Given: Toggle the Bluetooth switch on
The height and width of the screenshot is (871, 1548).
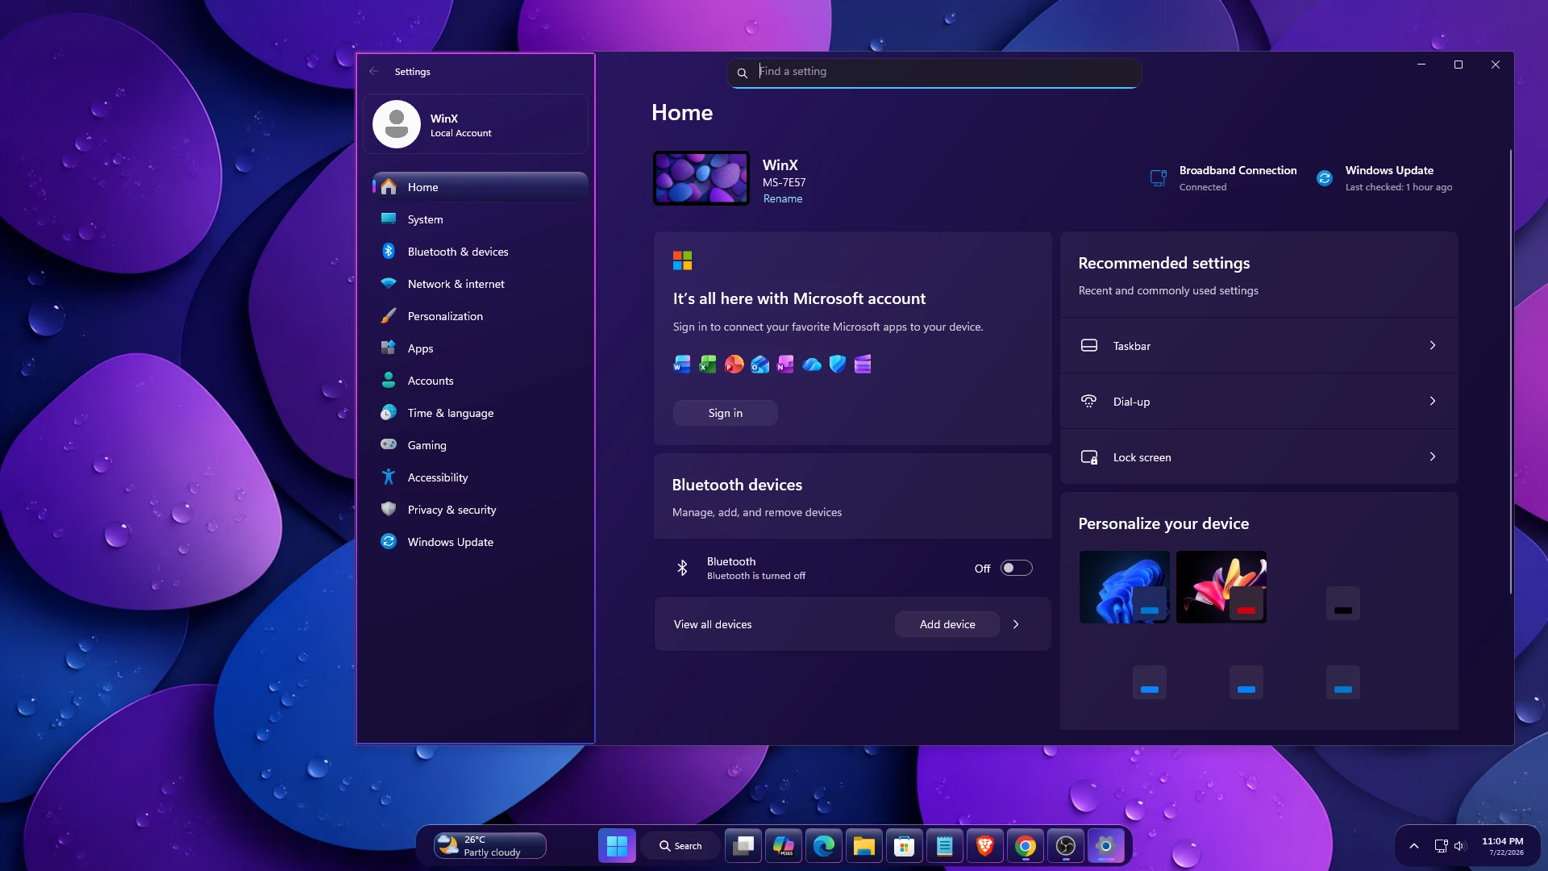Looking at the screenshot, I should click(x=1016, y=568).
